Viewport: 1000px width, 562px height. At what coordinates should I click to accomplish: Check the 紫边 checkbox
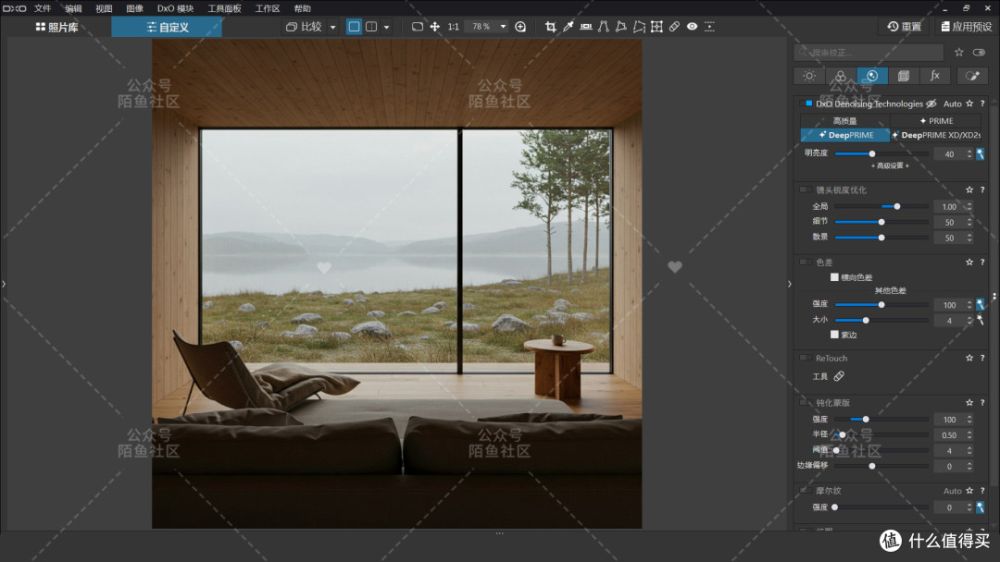834,334
